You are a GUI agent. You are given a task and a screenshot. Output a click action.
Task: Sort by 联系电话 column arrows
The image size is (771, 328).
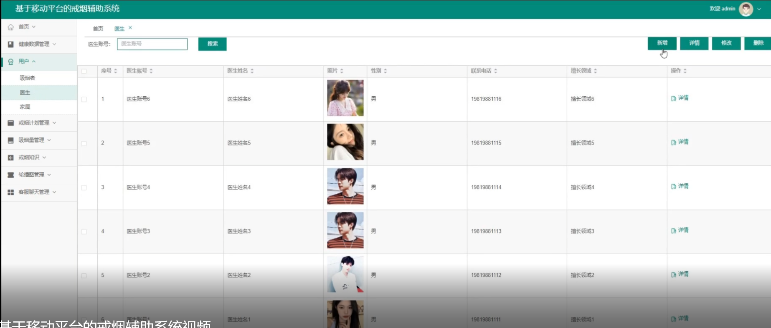[x=496, y=71]
